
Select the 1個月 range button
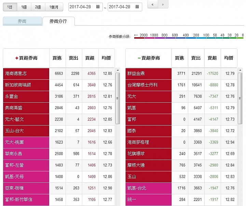(x=54, y=7)
